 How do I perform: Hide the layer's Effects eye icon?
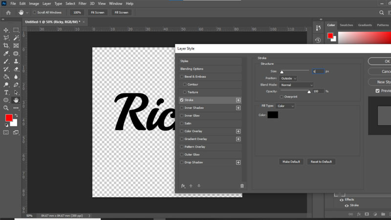342,200
